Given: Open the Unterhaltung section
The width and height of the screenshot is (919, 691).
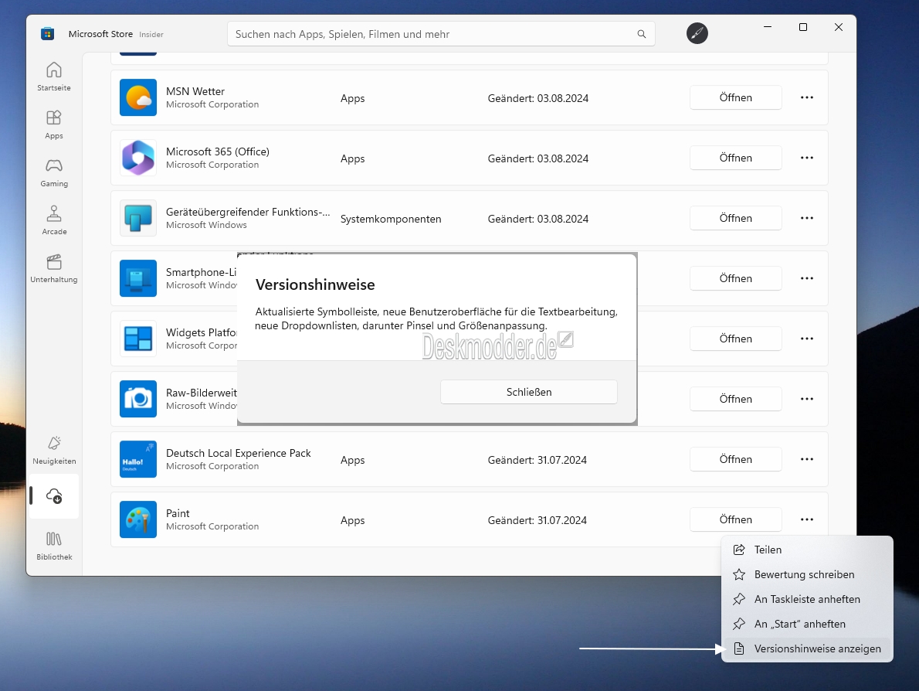Looking at the screenshot, I should tap(54, 269).
